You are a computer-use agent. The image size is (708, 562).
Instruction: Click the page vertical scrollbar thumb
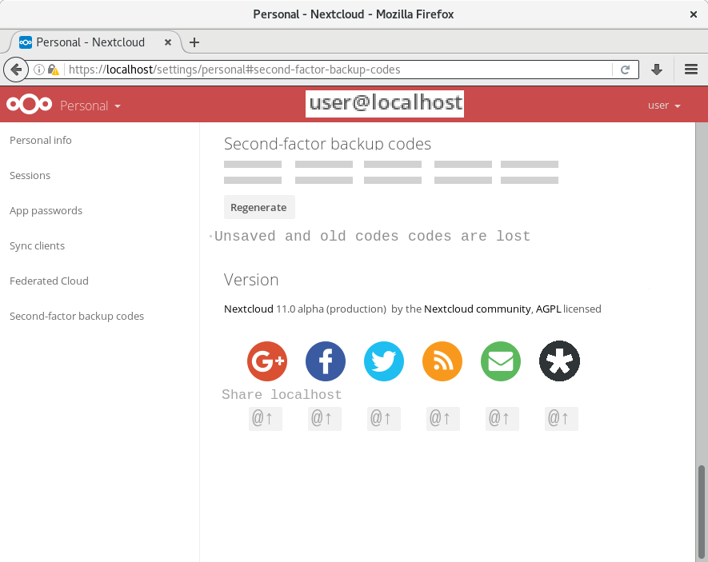[702, 512]
